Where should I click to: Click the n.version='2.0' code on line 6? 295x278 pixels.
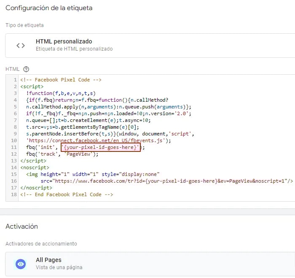(x=168, y=113)
